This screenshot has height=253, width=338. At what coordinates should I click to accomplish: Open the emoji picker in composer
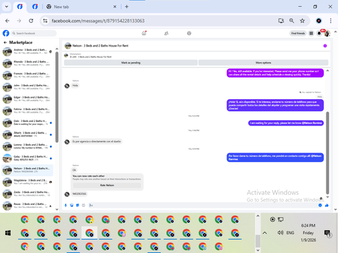click(x=320, y=205)
